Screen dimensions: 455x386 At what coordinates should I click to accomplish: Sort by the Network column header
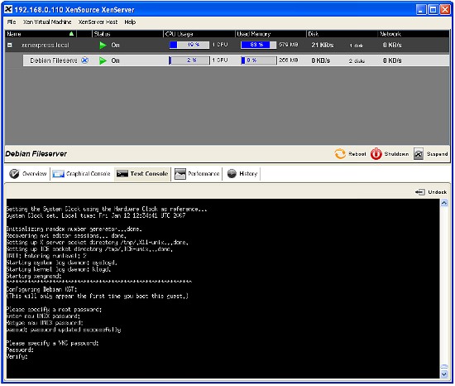tap(414, 34)
